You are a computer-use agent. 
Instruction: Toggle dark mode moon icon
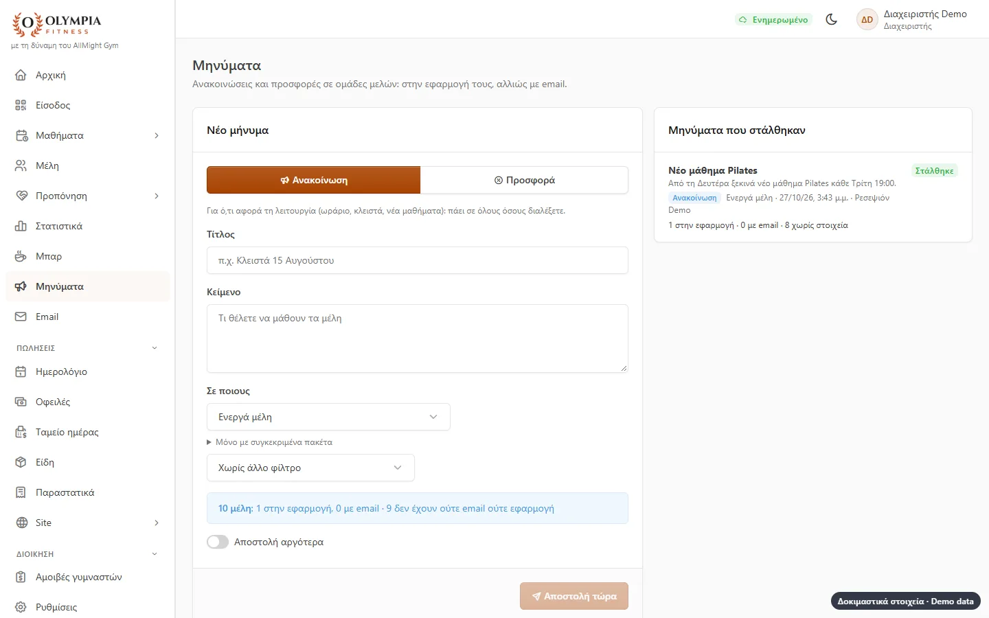click(x=831, y=19)
